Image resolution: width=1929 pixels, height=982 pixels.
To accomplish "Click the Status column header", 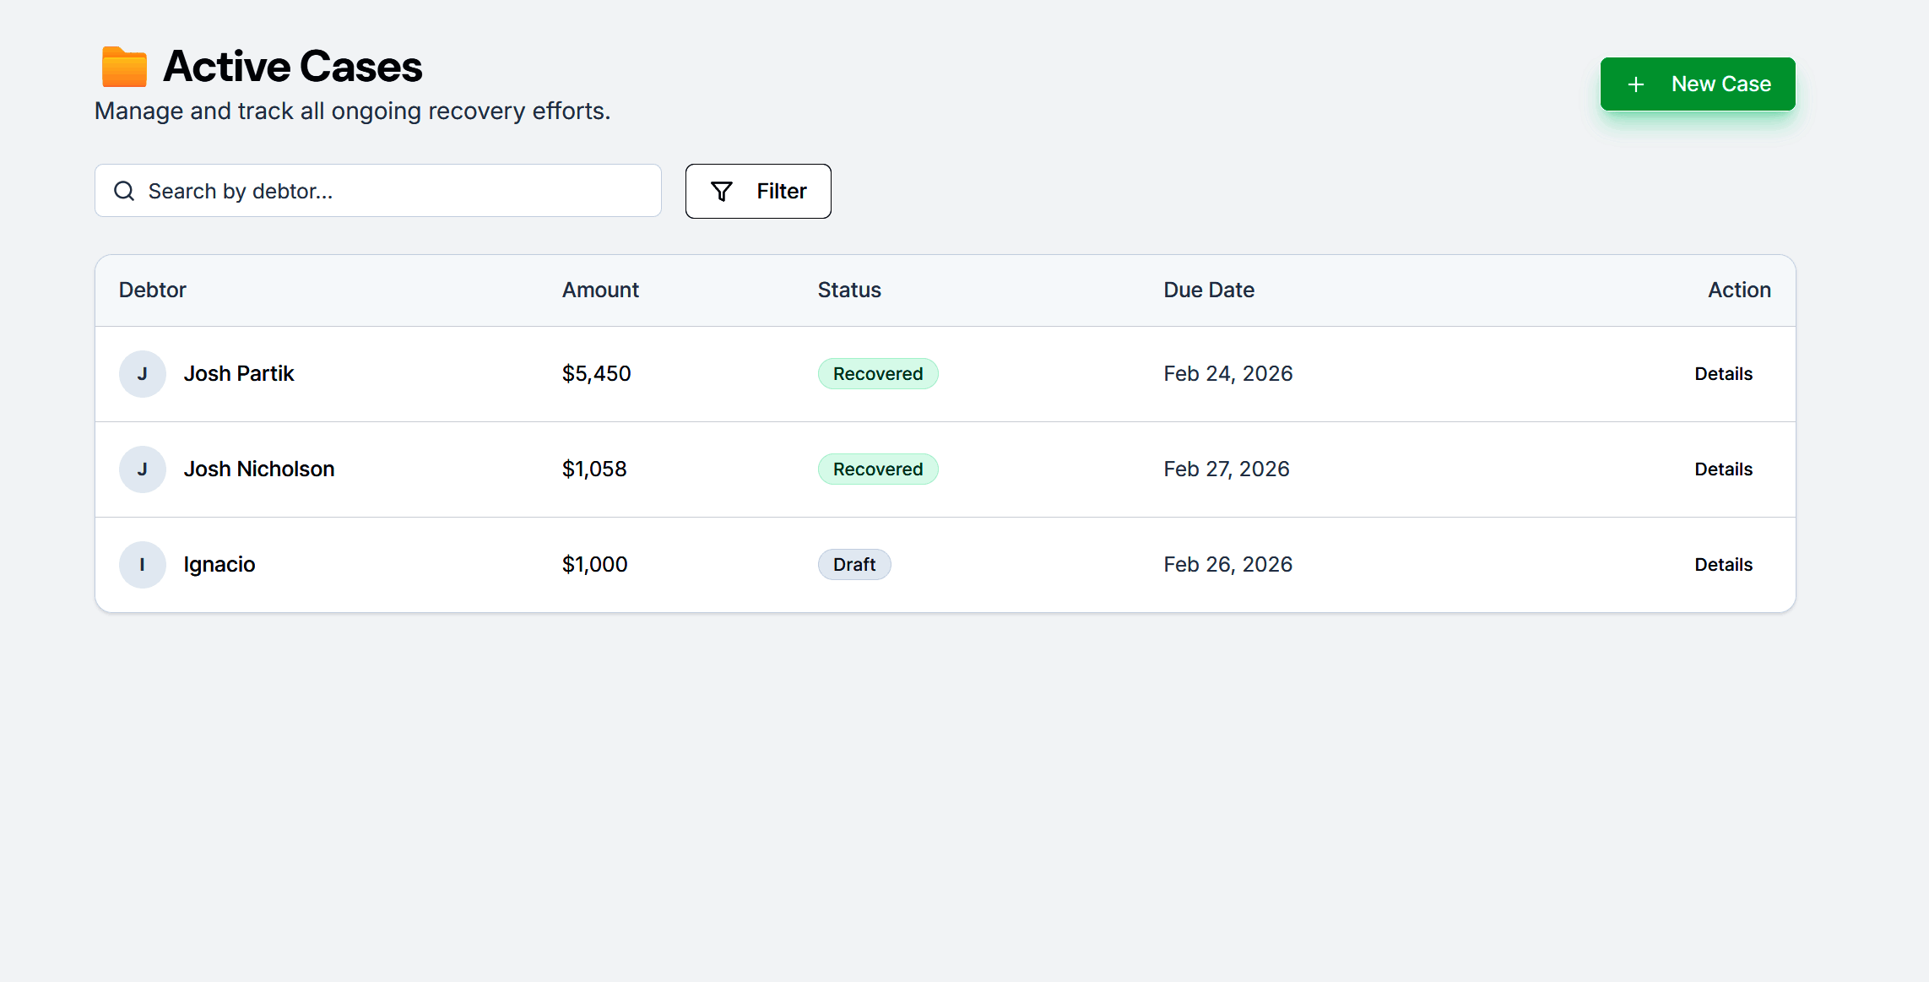I will [848, 290].
